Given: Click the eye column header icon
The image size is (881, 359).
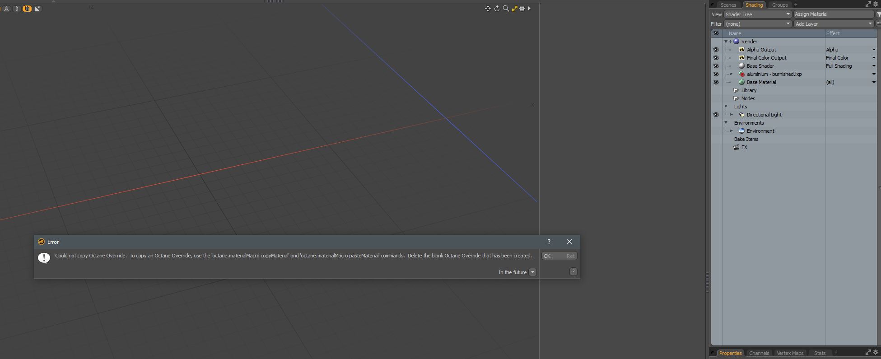Looking at the screenshot, I should coord(716,33).
